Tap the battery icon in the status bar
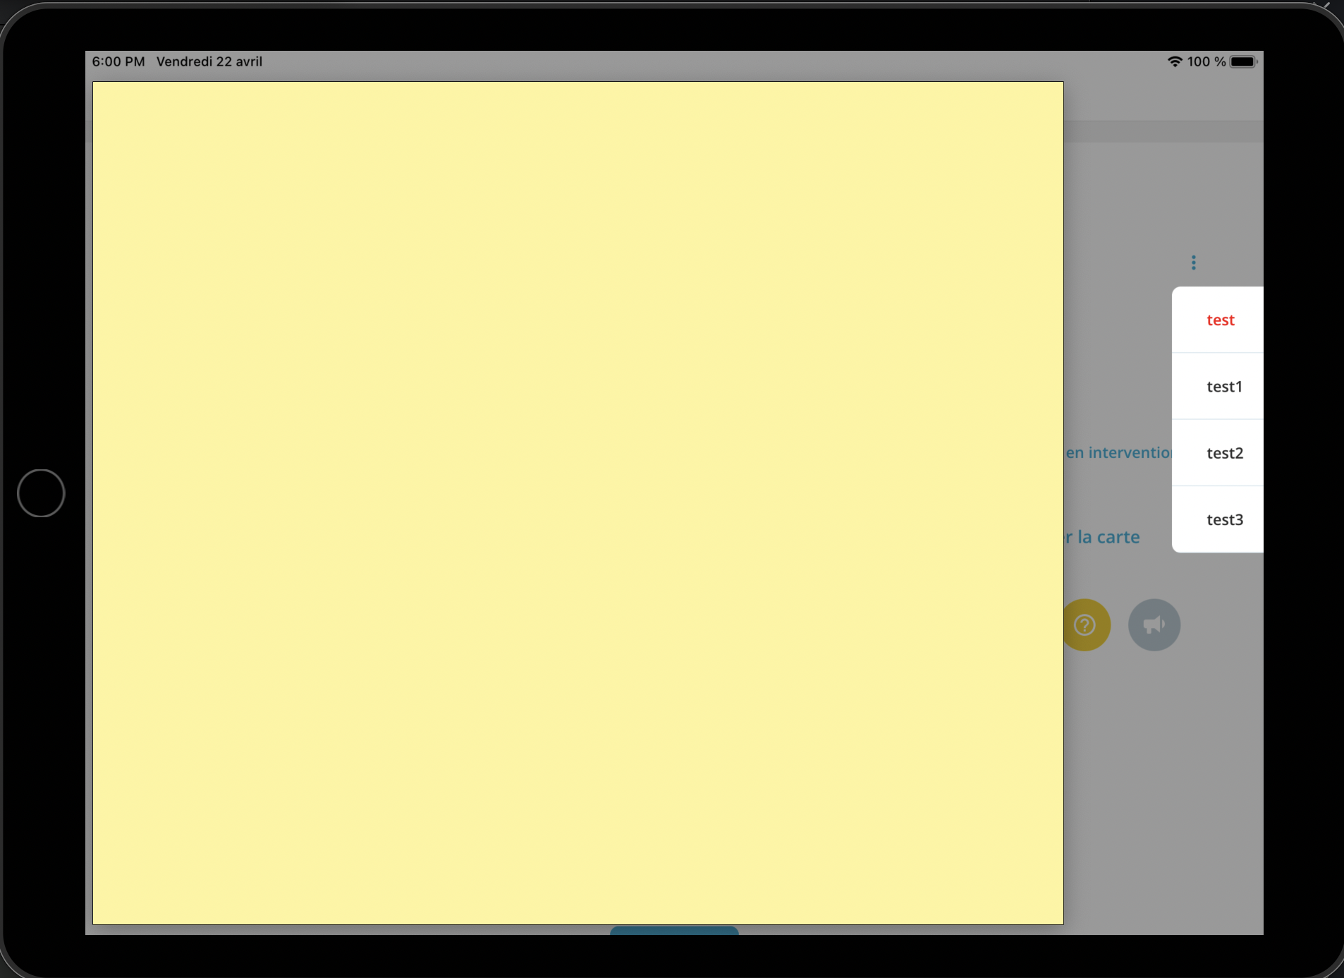The width and height of the screenshot is (1344, 978). coord(1242,61)
